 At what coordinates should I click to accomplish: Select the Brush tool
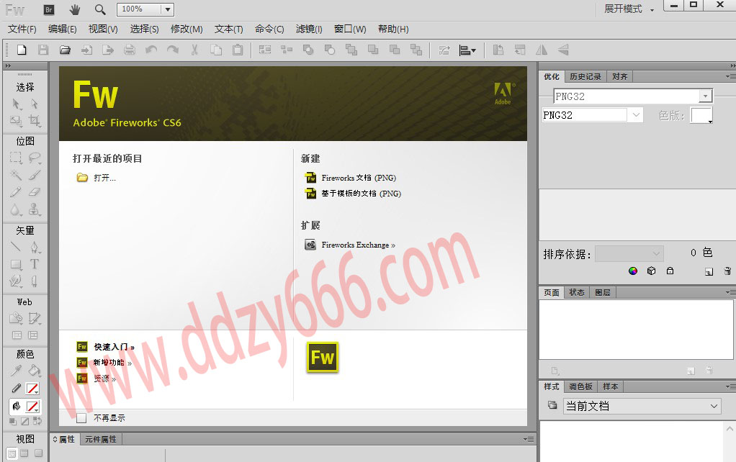[x=35, y=175]
